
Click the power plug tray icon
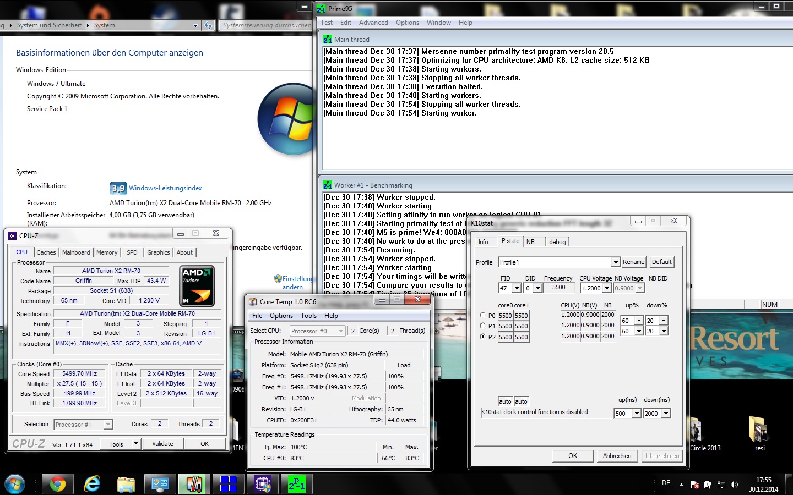coord(708,485)
